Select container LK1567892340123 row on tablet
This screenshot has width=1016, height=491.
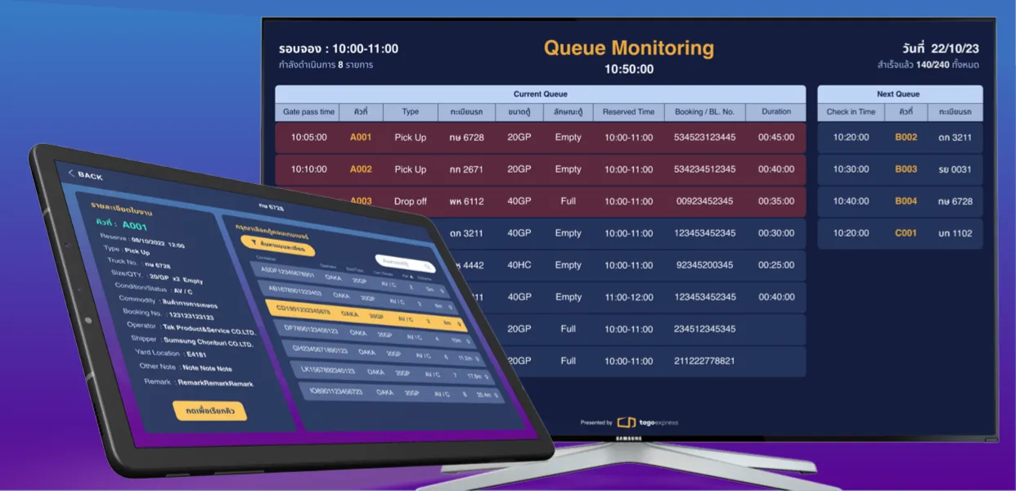pos(391,372)
